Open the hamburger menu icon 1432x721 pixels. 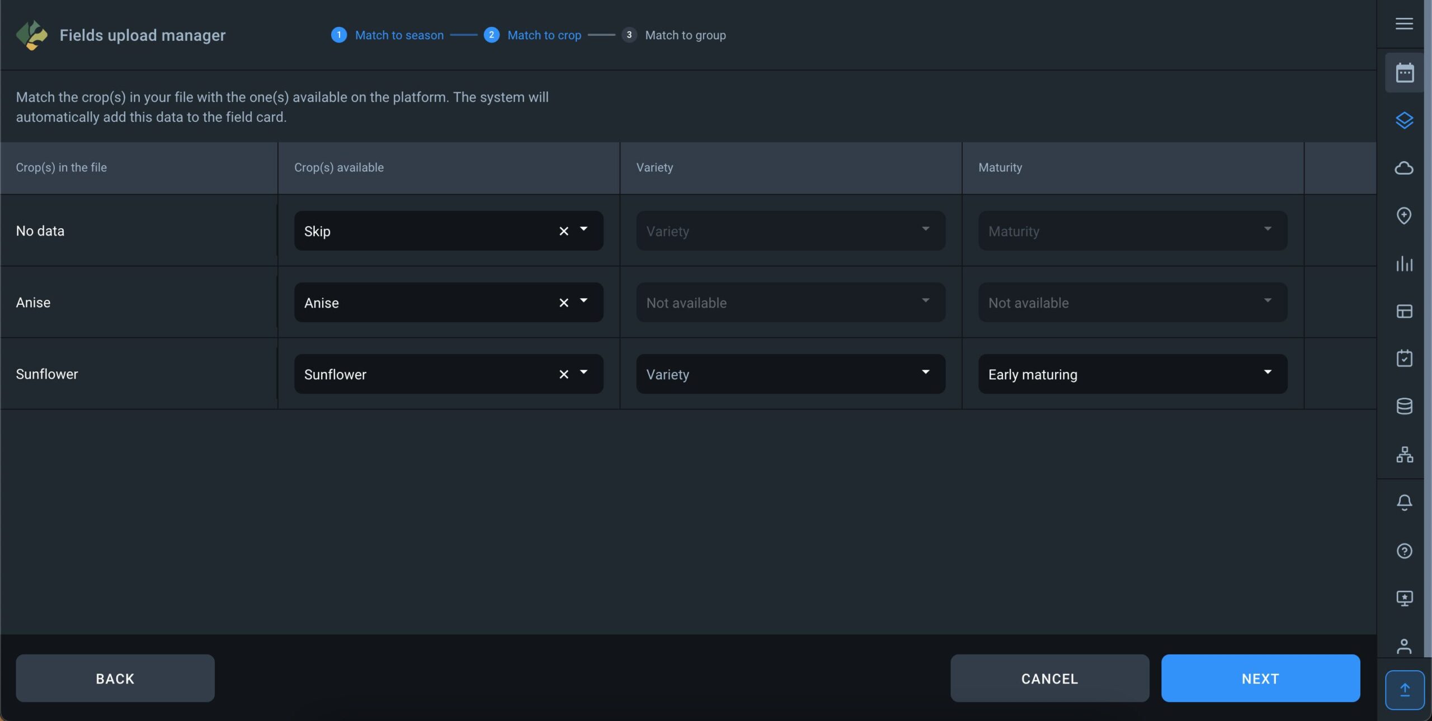coord(1404,23)
